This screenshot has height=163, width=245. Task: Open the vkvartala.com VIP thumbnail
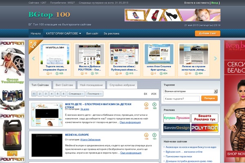(55, 54)
